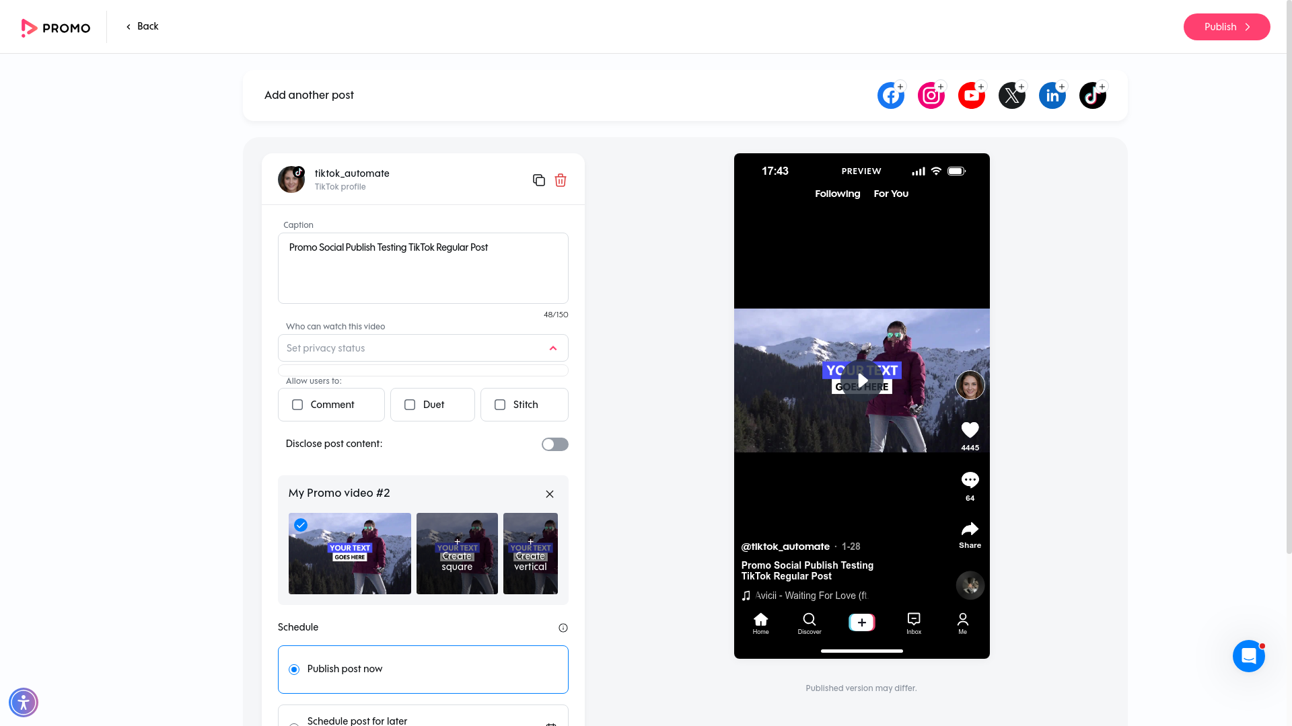Collapse the Set privacy status dropdown
Screen dimensions: 1292x726
[553, 348]
